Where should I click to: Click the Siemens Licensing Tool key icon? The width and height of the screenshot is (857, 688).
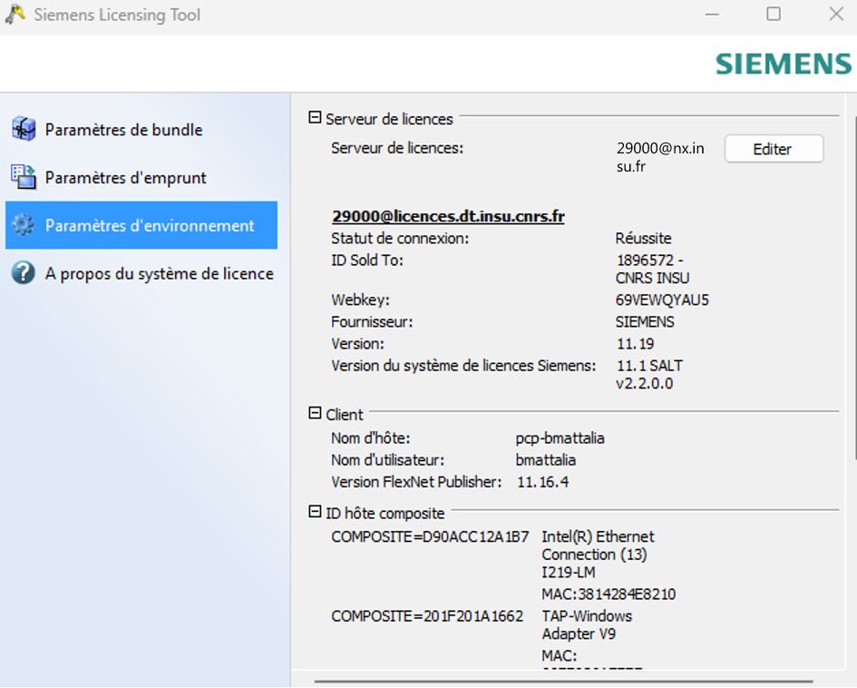15,14
